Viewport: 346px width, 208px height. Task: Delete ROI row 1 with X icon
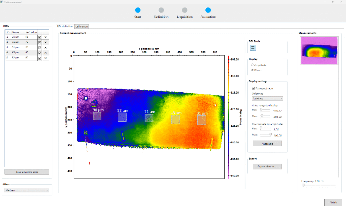45,37
